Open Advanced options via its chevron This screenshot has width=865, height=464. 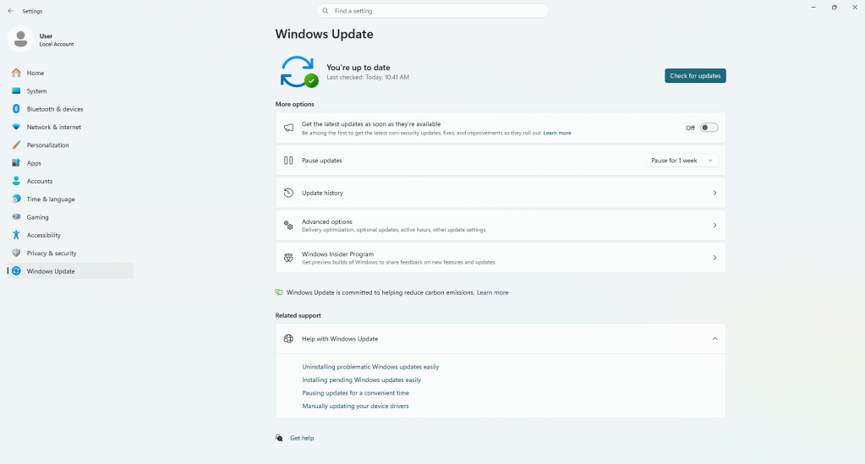(x=714, y=225)
